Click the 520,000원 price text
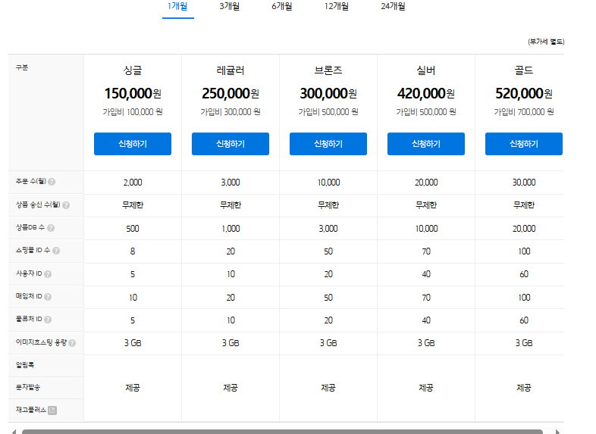 524,93
